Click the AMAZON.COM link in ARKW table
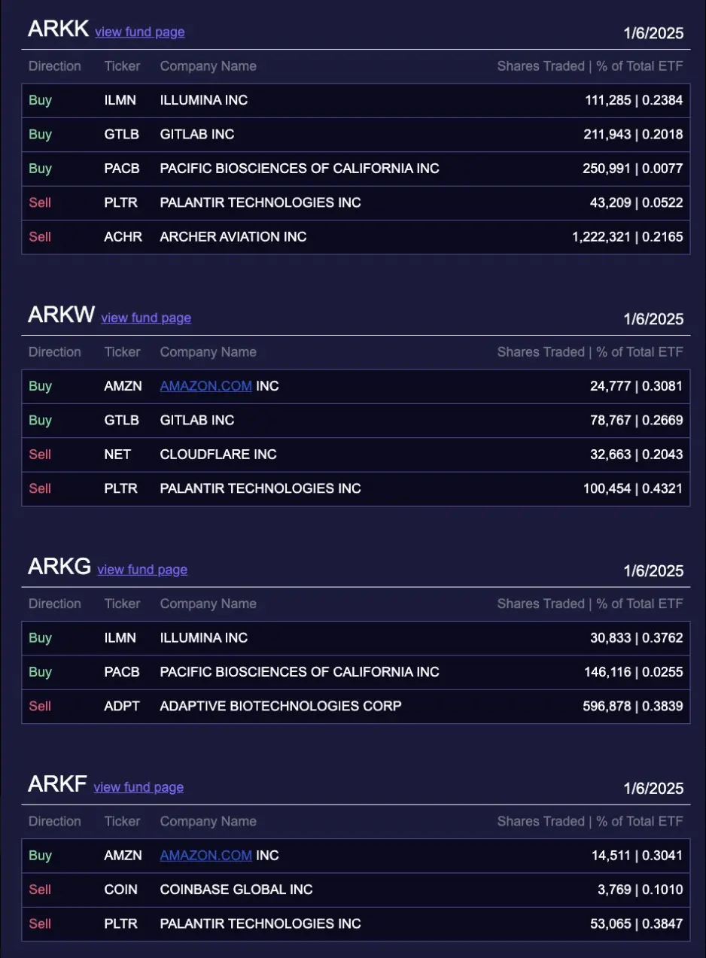Viewport: 706px width, 958px height. (205, 386)
